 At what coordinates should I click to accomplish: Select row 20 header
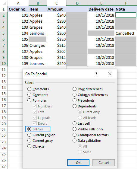click(x=4, y=124)
